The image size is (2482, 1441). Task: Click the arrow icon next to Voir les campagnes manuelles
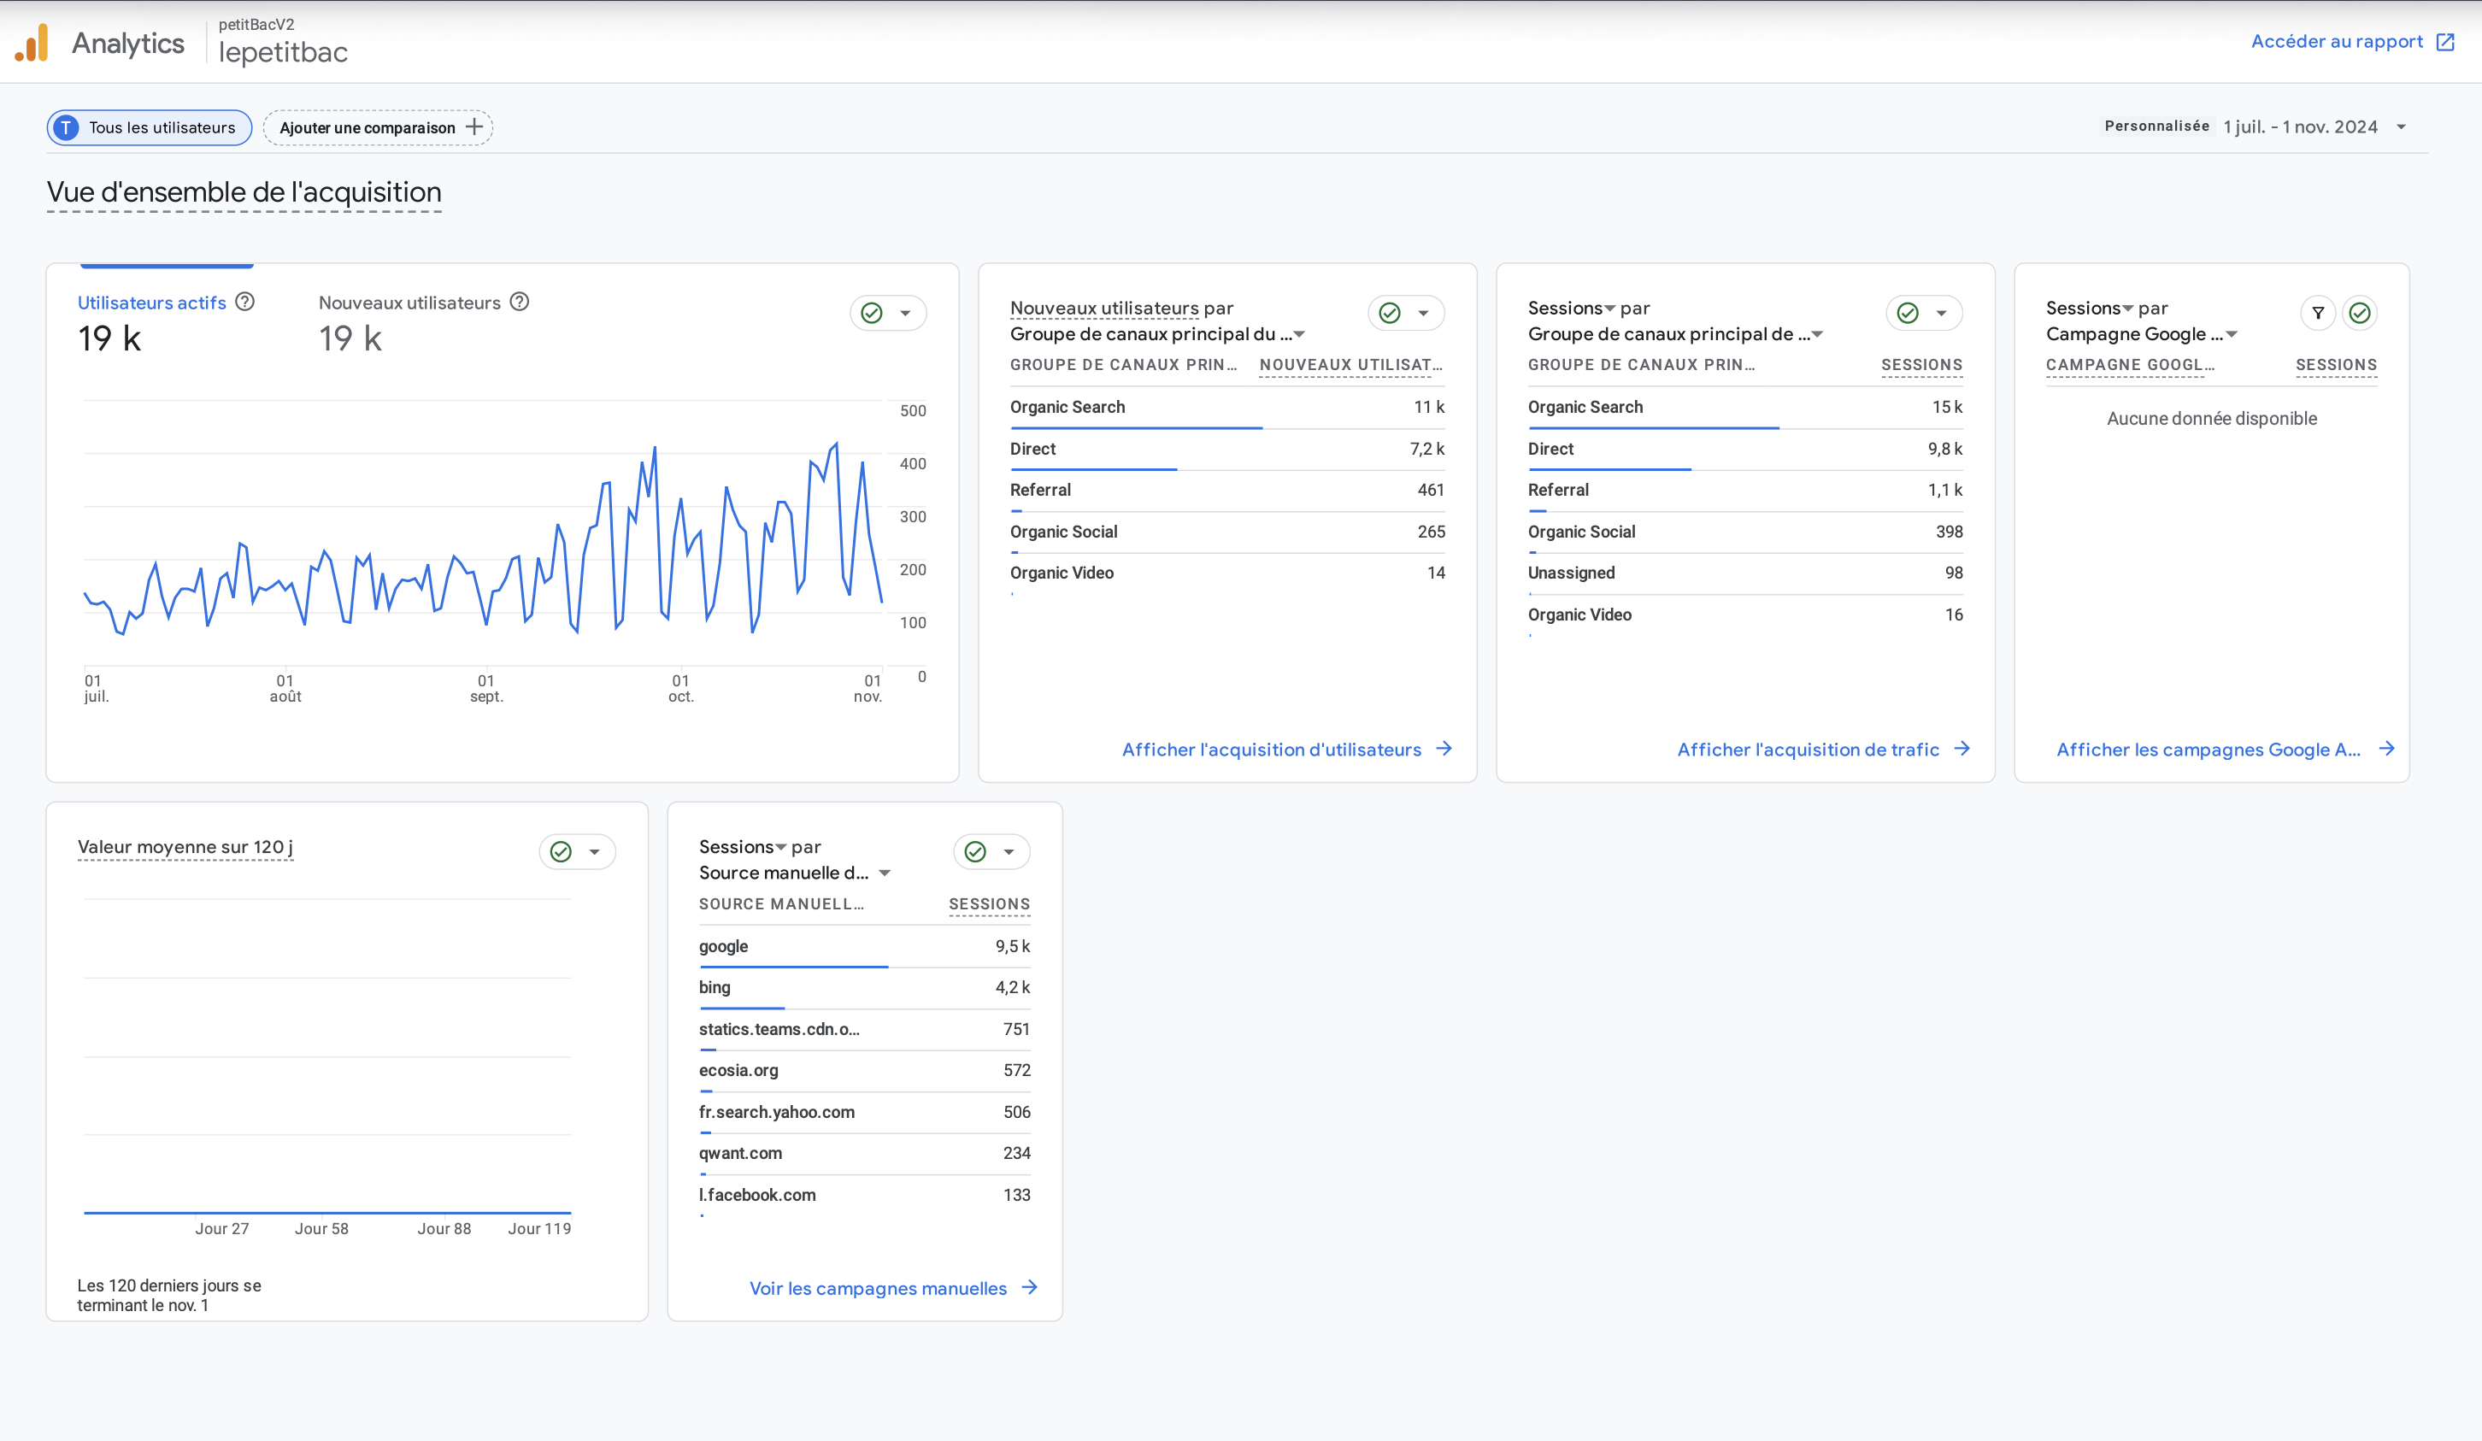pyautogui.click(x=1029, y=1287)
